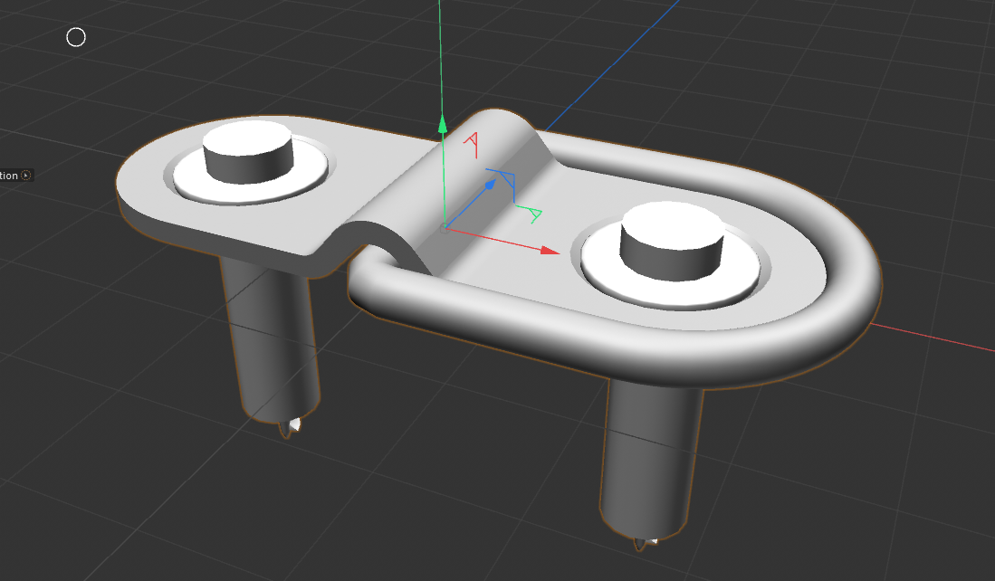Click the truncated "tion" label text
This screenshot has width=995, height=581.
click(x=9, y=176)
